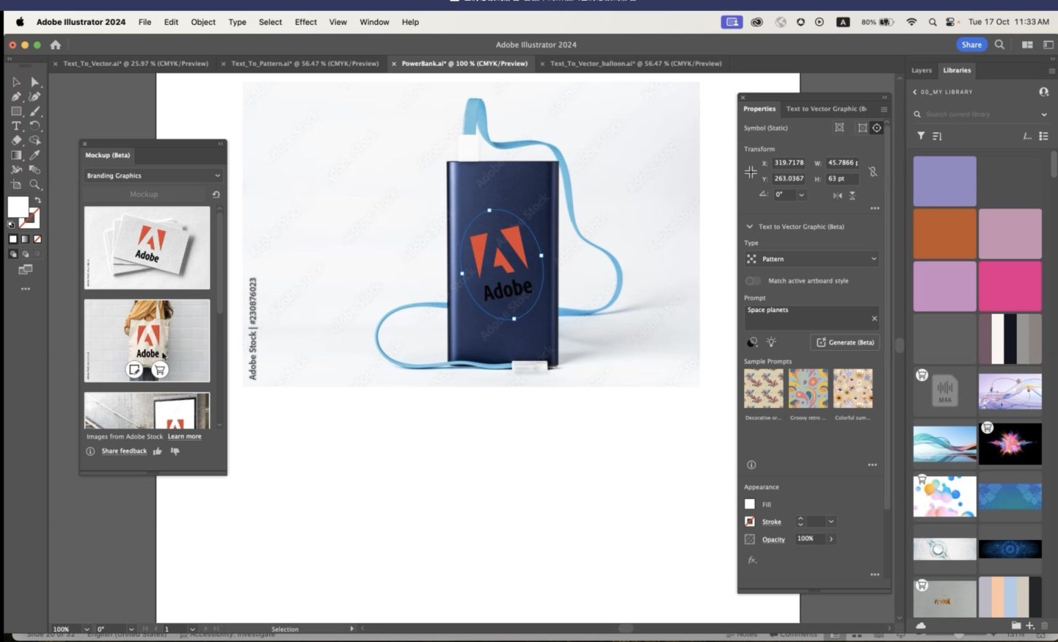Click the thumbs down feedback icon
Image resolution: width=1058 pixels, height=642 pixels.
(175, 451)
